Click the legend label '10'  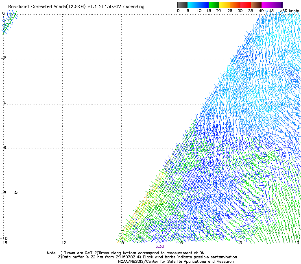coord(199,11)
